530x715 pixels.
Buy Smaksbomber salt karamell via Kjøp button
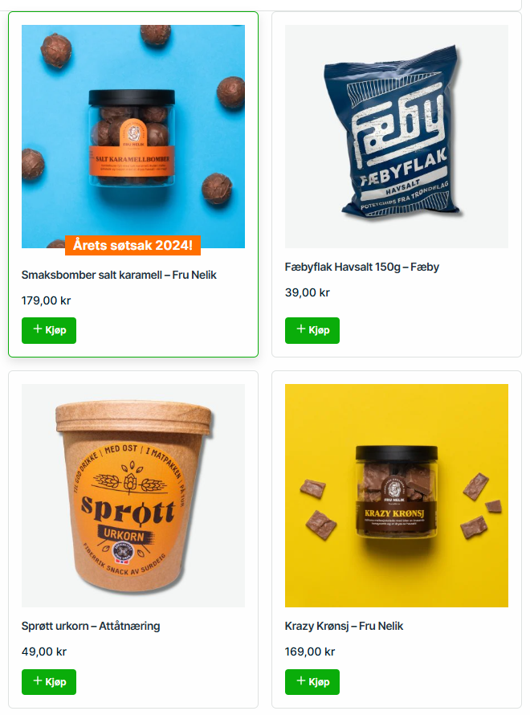point(49,331)
